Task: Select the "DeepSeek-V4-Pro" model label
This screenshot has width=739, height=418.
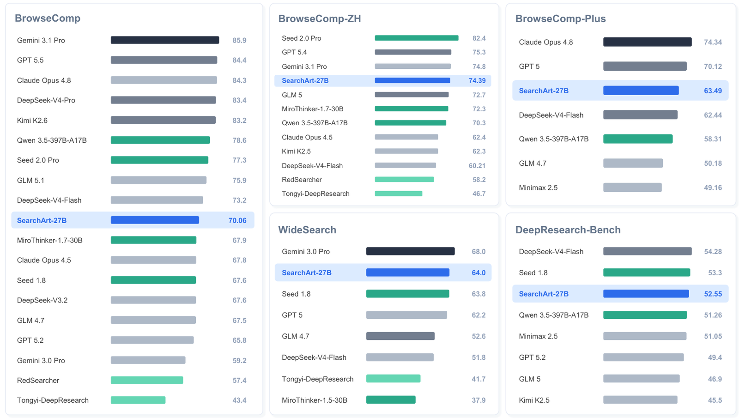Action: pyautogui.click(x=46, y=100)
